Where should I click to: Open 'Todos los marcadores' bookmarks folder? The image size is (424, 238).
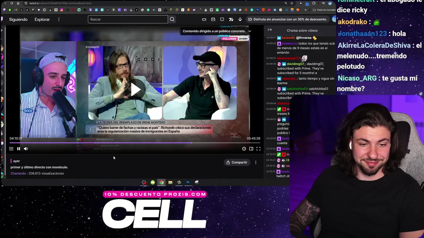click(x=324, y=10)
